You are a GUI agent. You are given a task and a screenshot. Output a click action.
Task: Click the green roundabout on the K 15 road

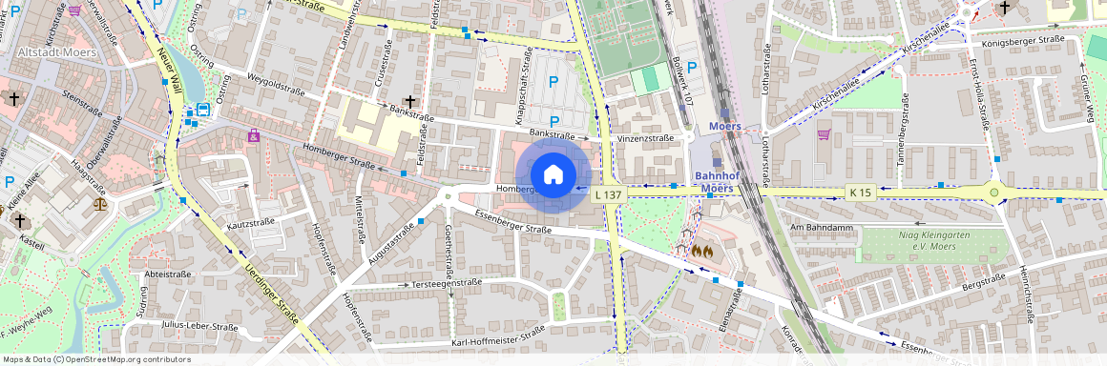pos(994,192)
